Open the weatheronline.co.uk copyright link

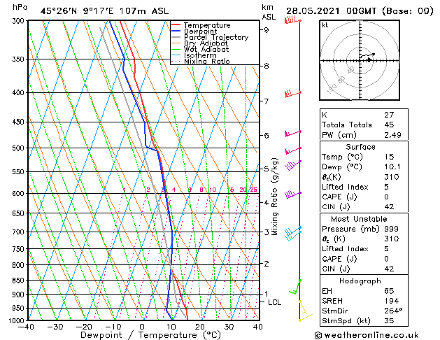(367, 335)
